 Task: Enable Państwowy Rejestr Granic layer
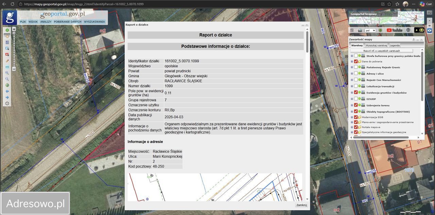pyautogui.click(x=356, y=67)
